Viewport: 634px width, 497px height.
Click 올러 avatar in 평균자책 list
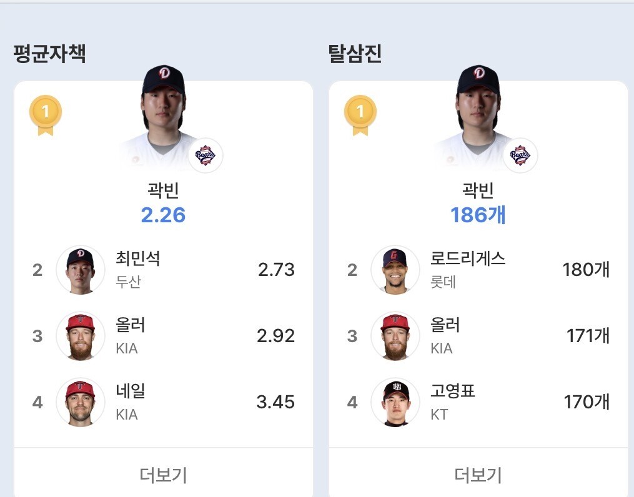click(81, 336)
